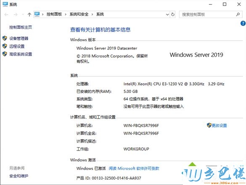Screen dimensions: 246x185
Task: Click the back navigation arrow
Action: (6, 15)
